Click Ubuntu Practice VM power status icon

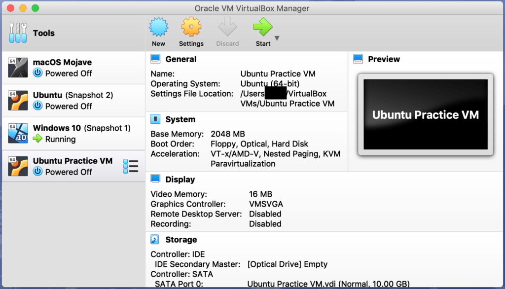click(37, 172)
